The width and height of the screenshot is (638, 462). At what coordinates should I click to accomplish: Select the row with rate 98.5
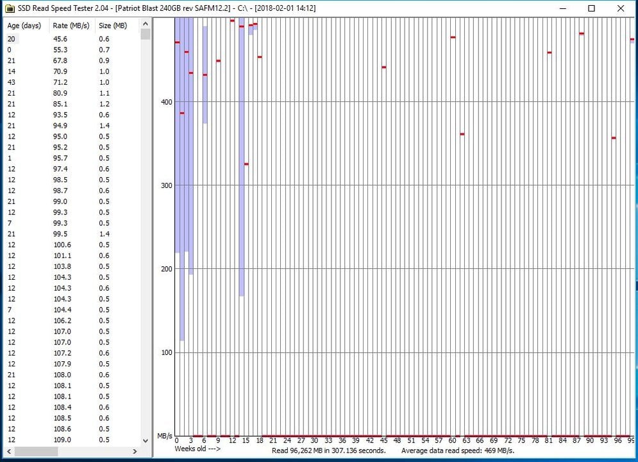click(x=72, y=180)
